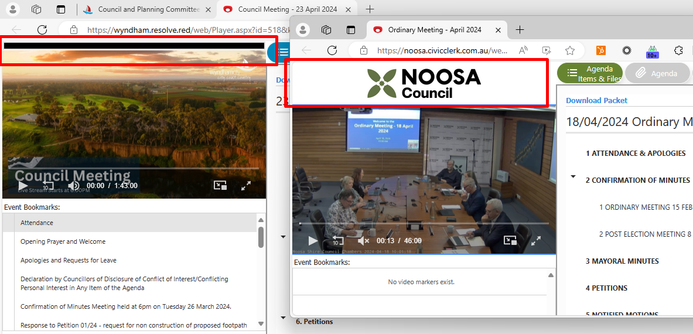Go back in the Wyndham browser window
This screenshot has width=693, height=334.
point(16,30)
